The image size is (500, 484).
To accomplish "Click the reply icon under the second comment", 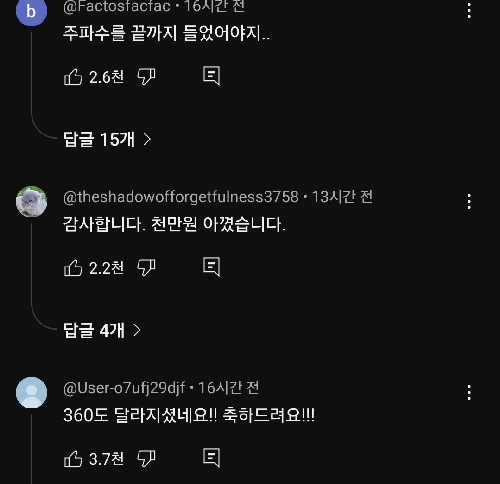I will [211, 267].
